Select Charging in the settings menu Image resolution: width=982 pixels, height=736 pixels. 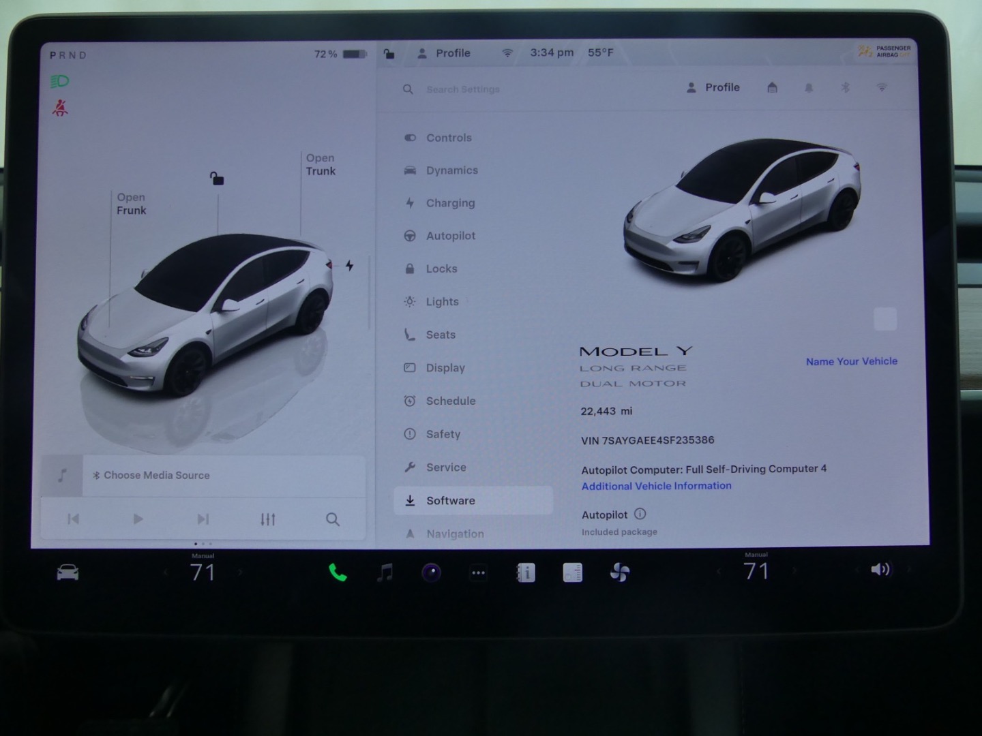450,203
